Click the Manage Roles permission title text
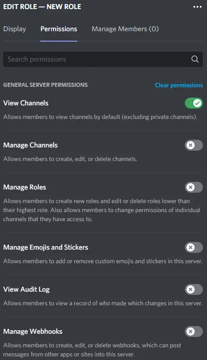The height and width of the screenshot is (360, 207). (24, 187)
